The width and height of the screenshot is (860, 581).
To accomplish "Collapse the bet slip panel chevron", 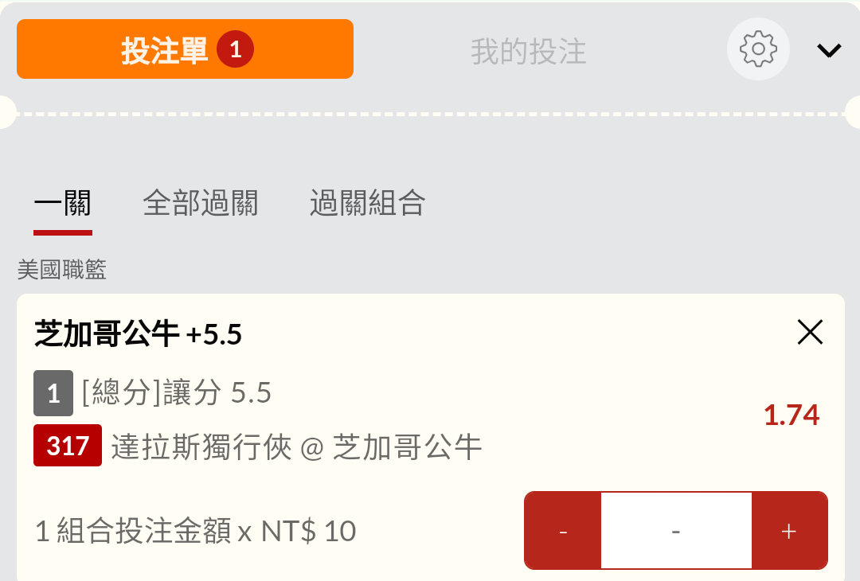I will pyautogui.click(x=829, y=50).
